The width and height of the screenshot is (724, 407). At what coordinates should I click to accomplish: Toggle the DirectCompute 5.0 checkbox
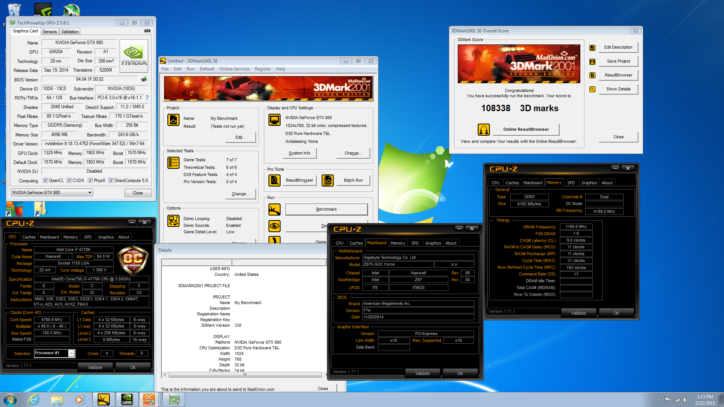(x=111, y=181)
